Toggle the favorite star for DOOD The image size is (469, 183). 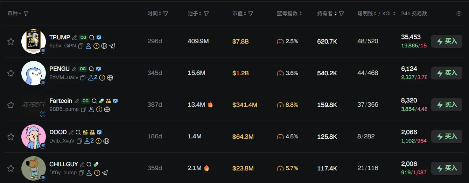point(11,137)
